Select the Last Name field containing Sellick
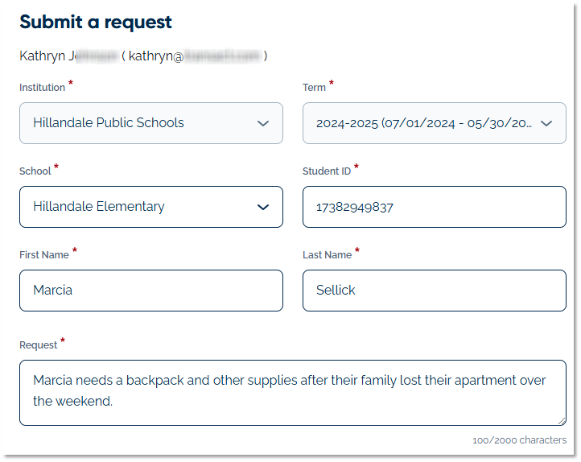The width and height of the screenshot is (581, 462). click(x=434, y=291)
